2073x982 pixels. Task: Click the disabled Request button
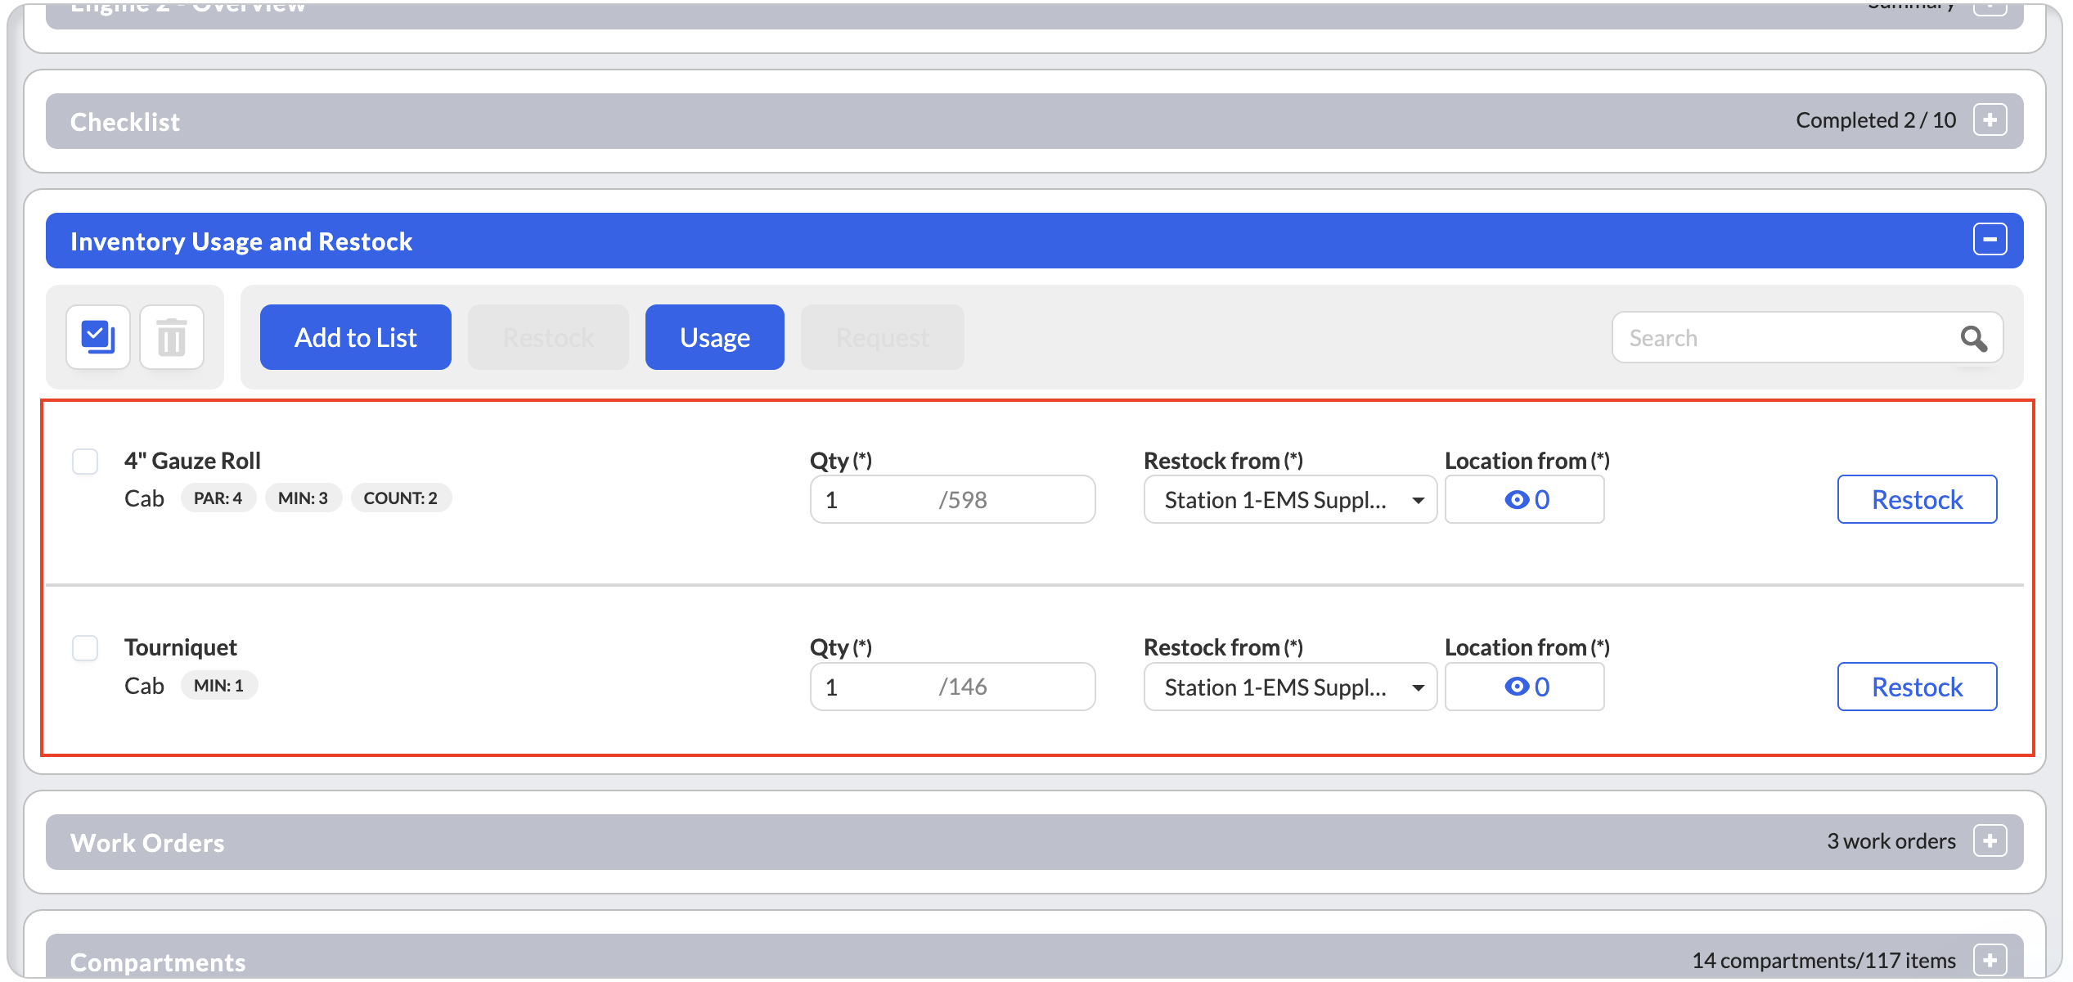click(x=883, y=337)
